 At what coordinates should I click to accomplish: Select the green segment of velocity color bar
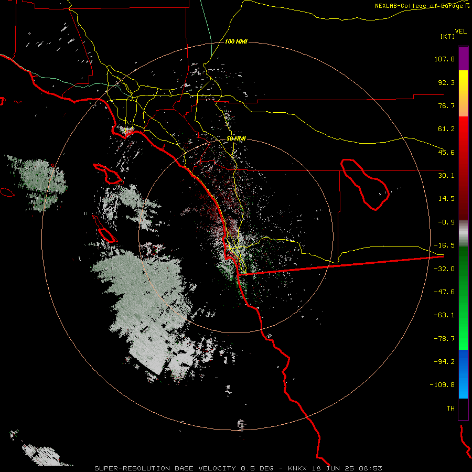(463, 298)
